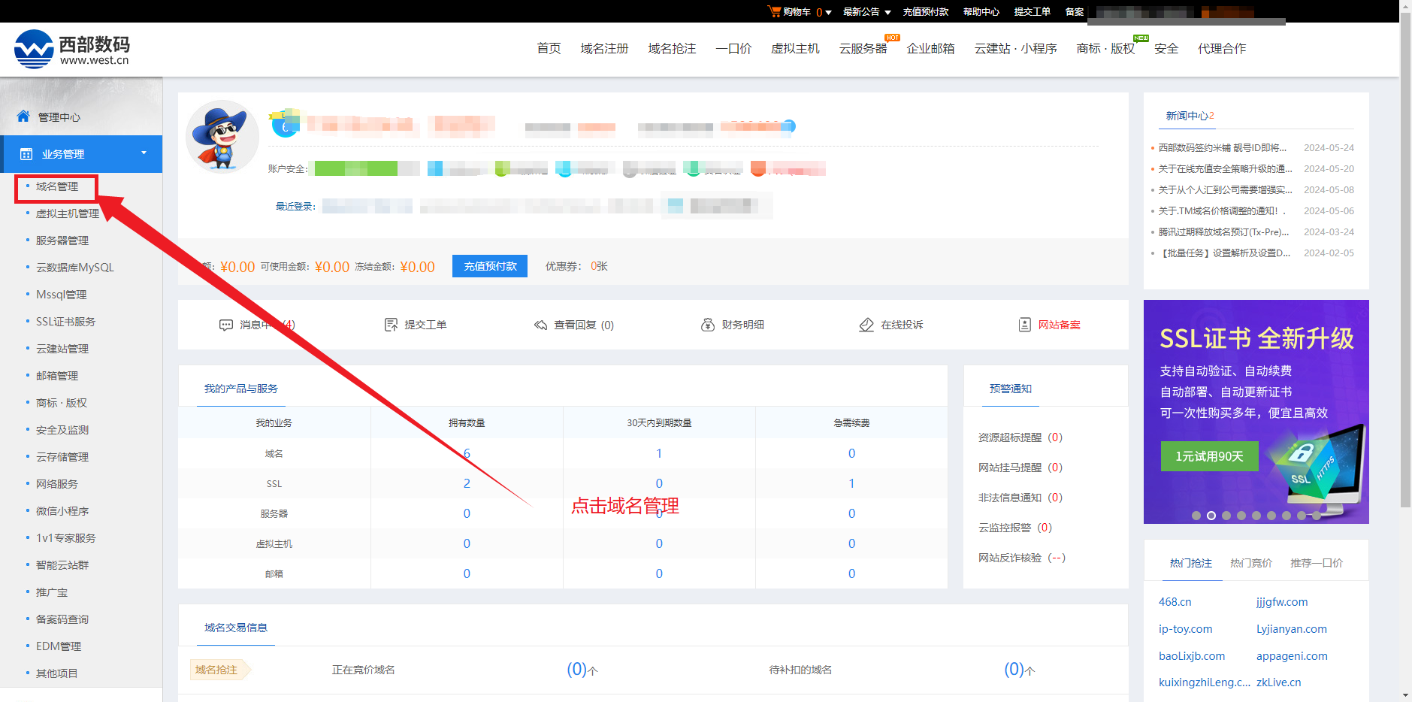The height and width of the screenshot is (702, 1412).
Task: Select EDM管理 in the sidebar
Action: (x=59, y=646)
